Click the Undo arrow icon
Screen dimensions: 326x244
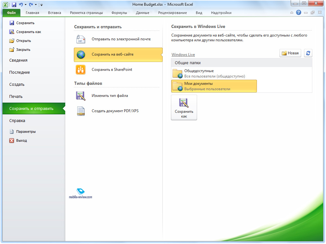[x=21, y=4]
